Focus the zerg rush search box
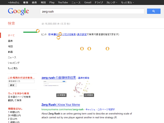Image resolution: width=164 pixels, height=123 pixels. 92,11
